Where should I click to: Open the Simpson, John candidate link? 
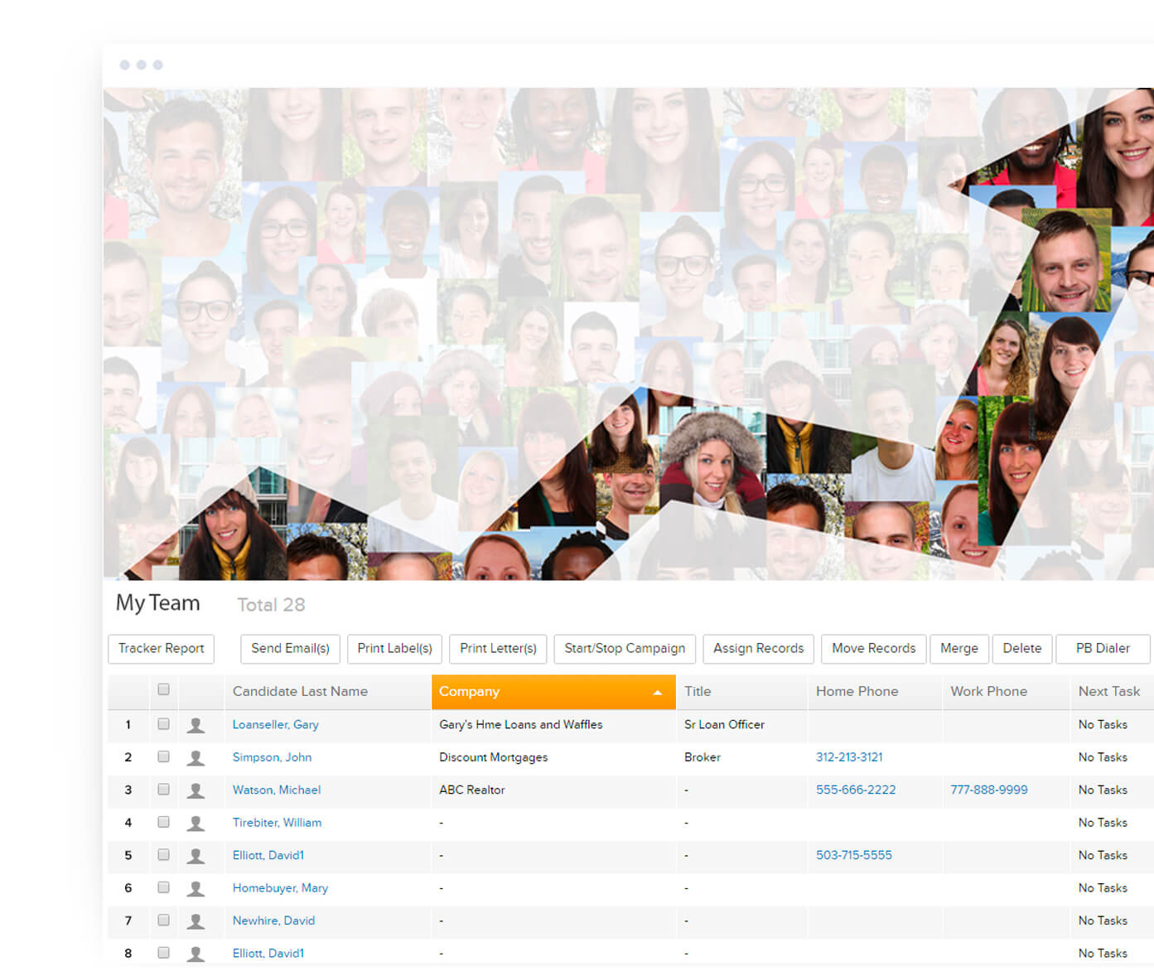tap(272, 757)
